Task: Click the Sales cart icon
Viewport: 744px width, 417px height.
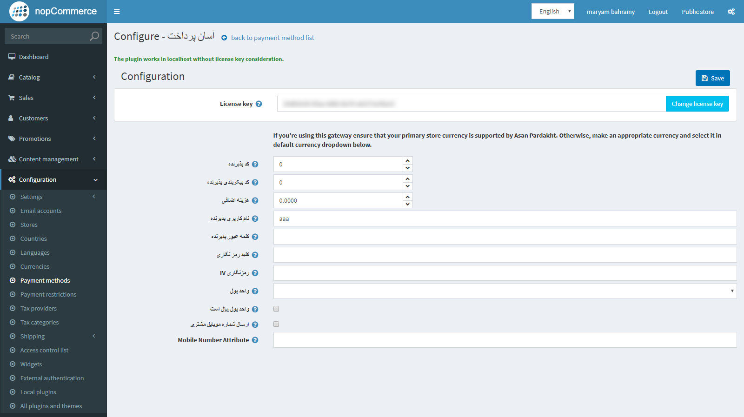Action: tap(12, 98)
